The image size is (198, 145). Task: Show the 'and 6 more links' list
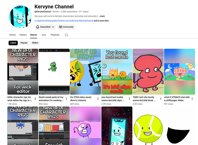pos(101,21)
